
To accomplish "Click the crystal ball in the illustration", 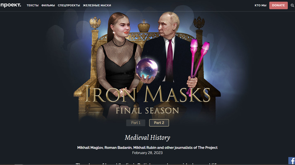I will point(147,69).
